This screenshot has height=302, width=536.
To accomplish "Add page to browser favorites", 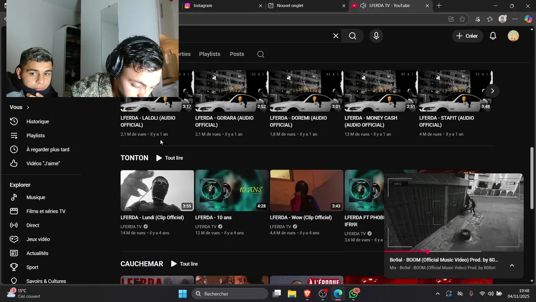I will click(462, 19).
